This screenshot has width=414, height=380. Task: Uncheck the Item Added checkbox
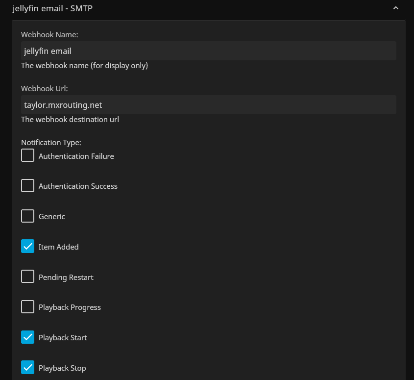[28, 247]
